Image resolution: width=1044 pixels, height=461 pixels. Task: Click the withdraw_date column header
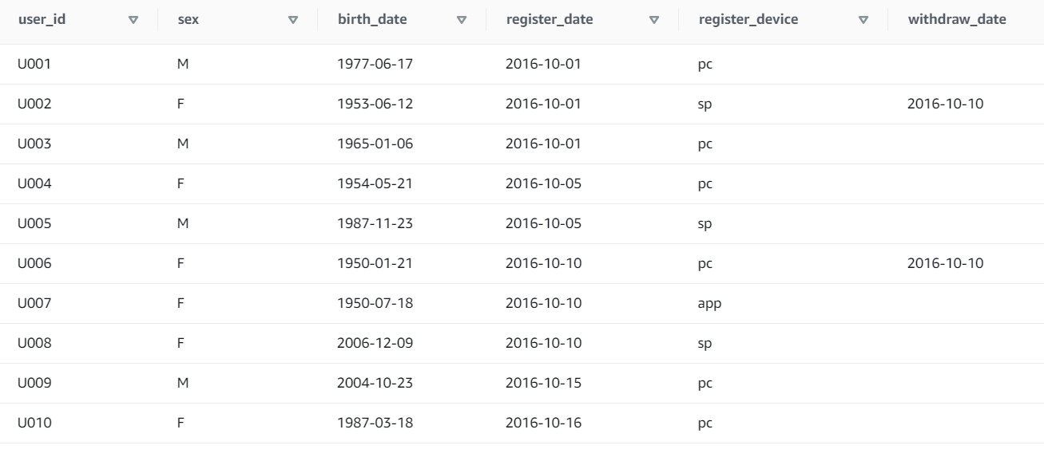[x=957, y=19]
